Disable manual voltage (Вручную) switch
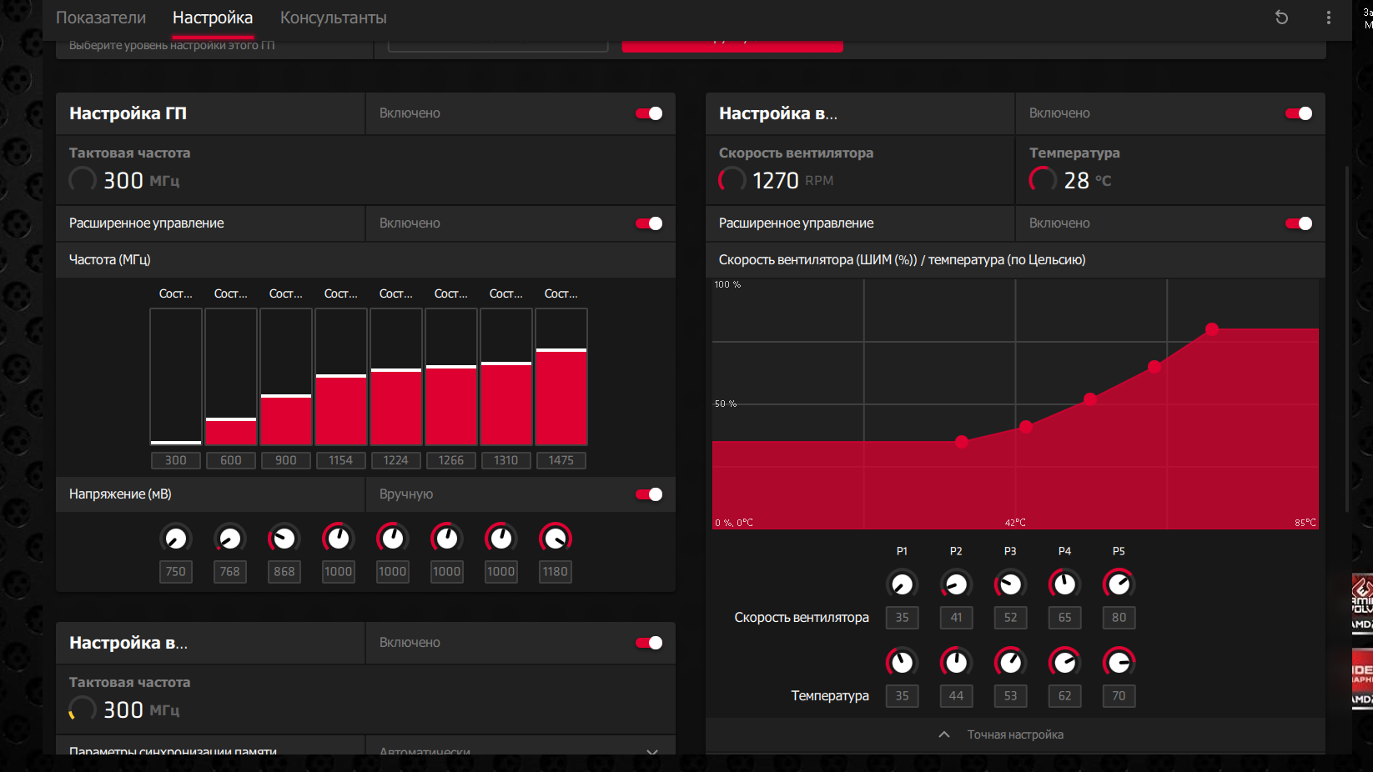This screenshot has width=1373, height=772. click(649, 494)
